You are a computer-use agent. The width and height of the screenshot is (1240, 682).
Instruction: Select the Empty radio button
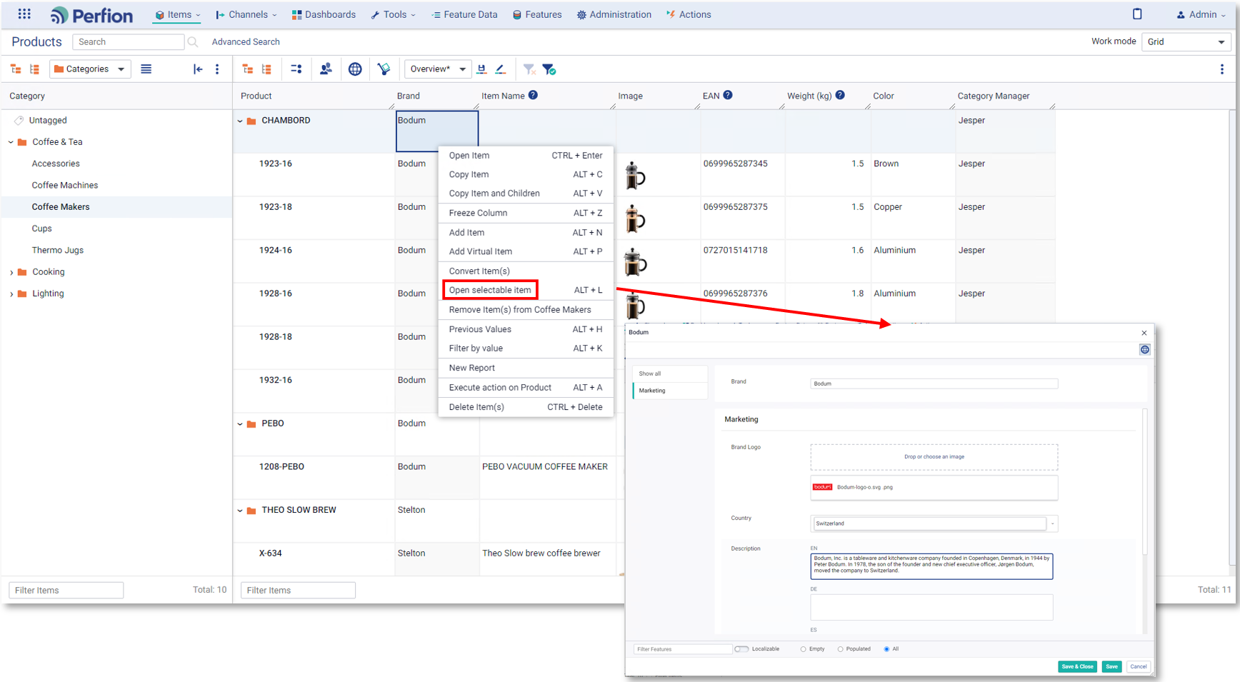pyautogui.click(x=804, y=649)
